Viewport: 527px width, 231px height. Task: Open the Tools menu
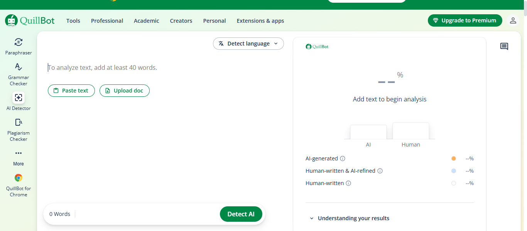pos(73,21)
